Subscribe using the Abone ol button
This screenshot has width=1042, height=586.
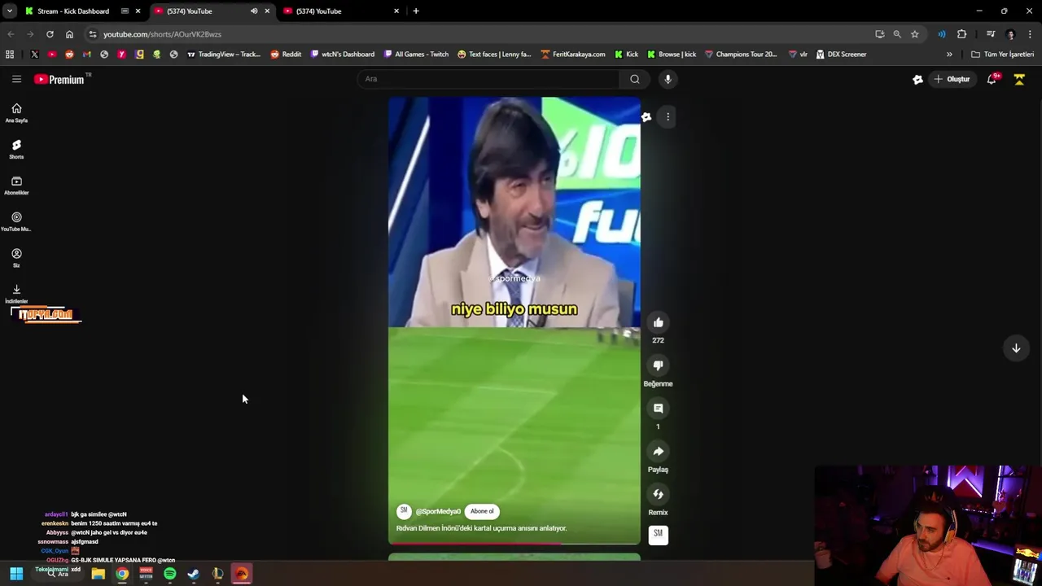[482, 511]
